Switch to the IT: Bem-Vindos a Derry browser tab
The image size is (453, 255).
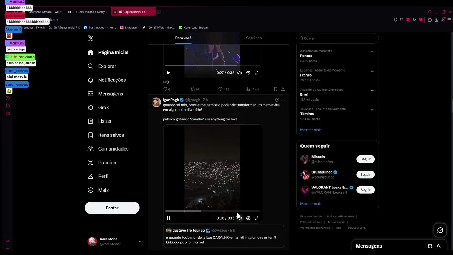pos(87,12)
